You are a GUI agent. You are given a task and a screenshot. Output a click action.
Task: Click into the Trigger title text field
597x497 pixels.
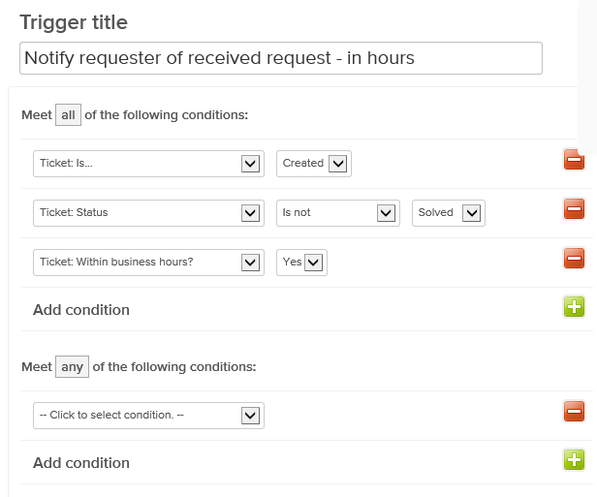(x=280, y=58)
